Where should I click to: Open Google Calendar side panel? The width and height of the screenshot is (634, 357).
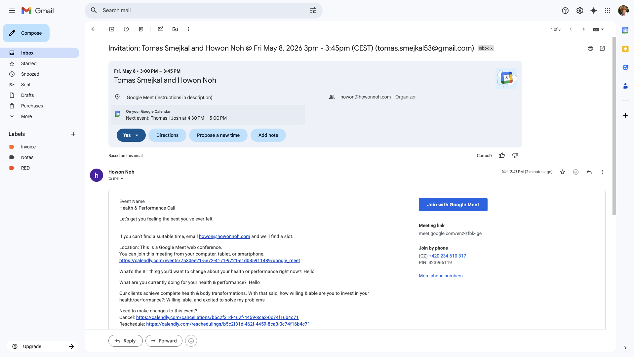tap(625, 30)
